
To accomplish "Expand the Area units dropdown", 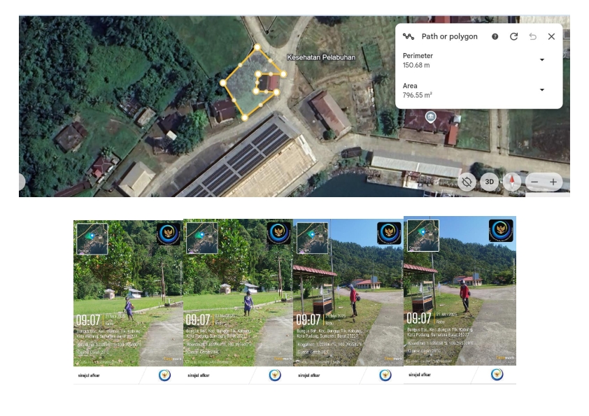I will point(542,89).
